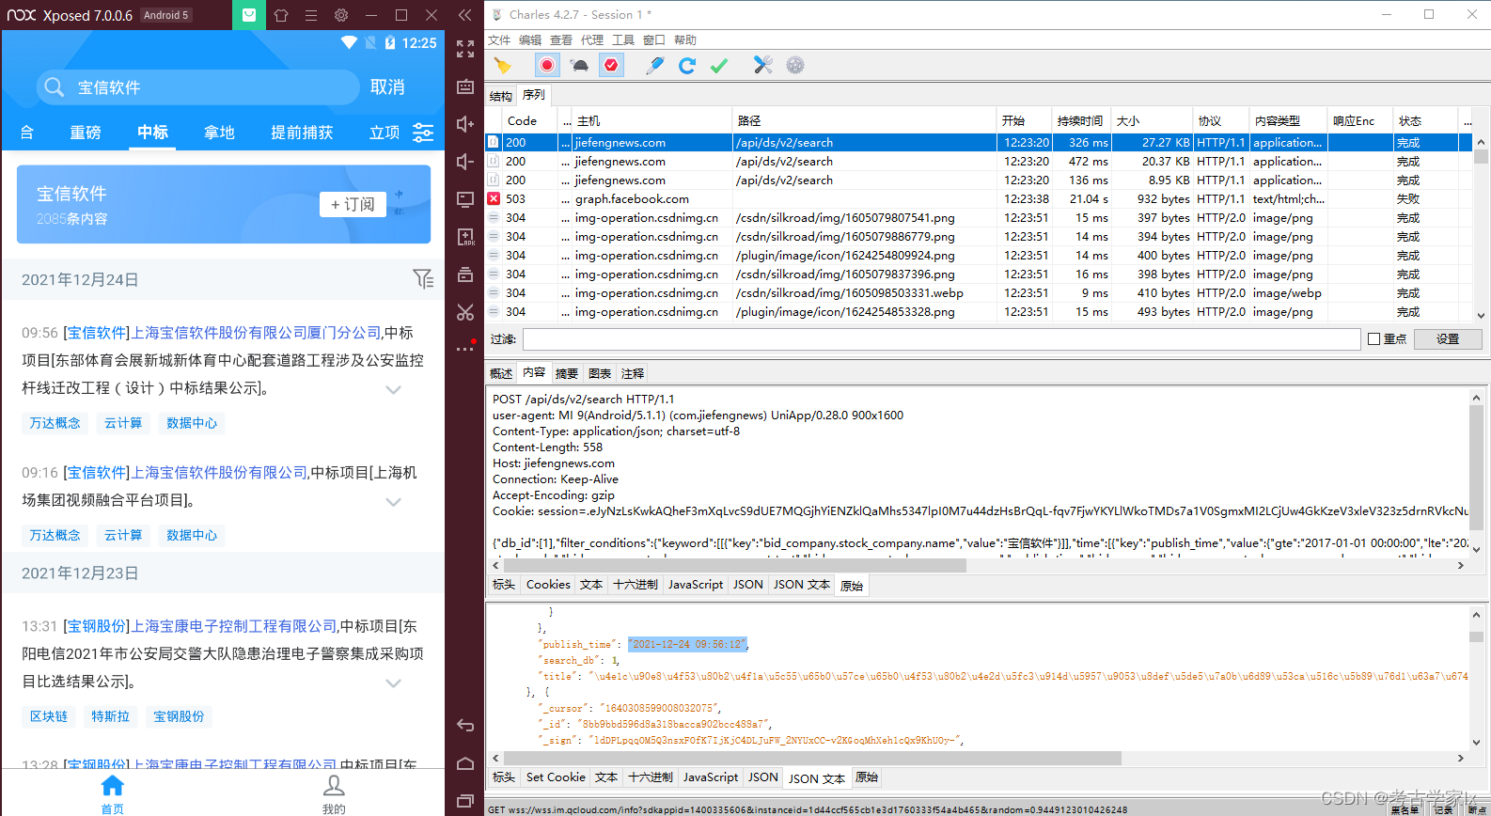This screenshot has width=1491, height=816.
Task: Toggle breakpoints with the red hexagon icon
Action: (x=611, y=65)
